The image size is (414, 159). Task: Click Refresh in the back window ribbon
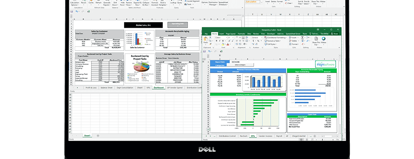point(98,2)
